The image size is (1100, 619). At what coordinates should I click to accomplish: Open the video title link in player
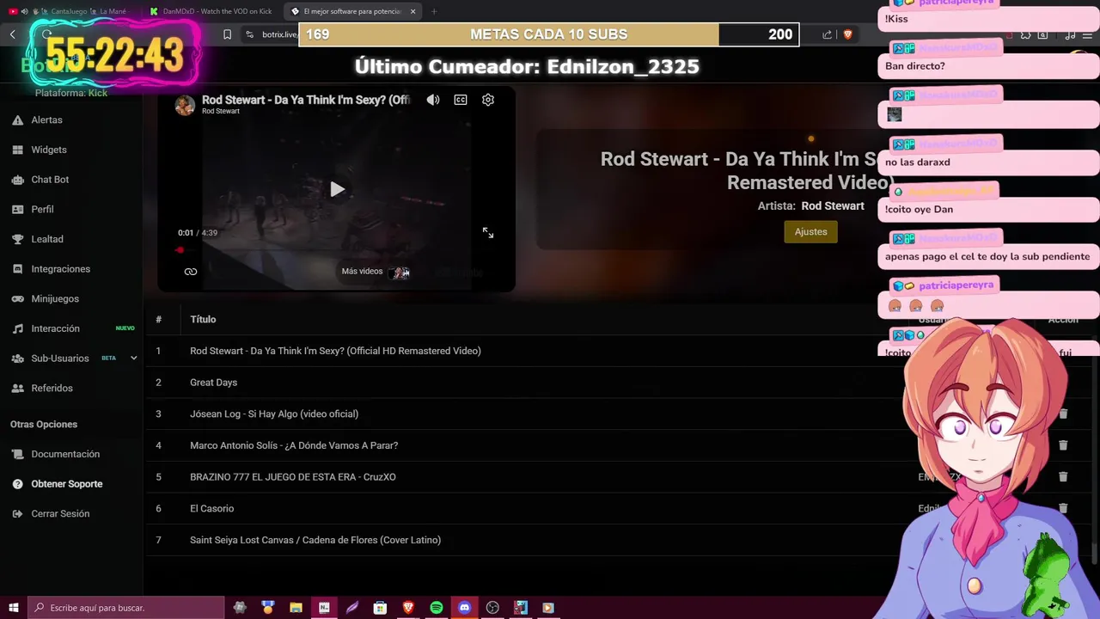coord(306,100)
